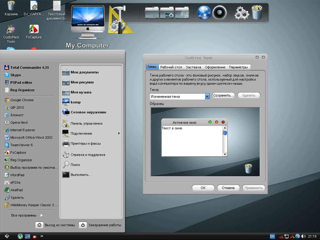Switch to the Параметры tab

(238, 67)
